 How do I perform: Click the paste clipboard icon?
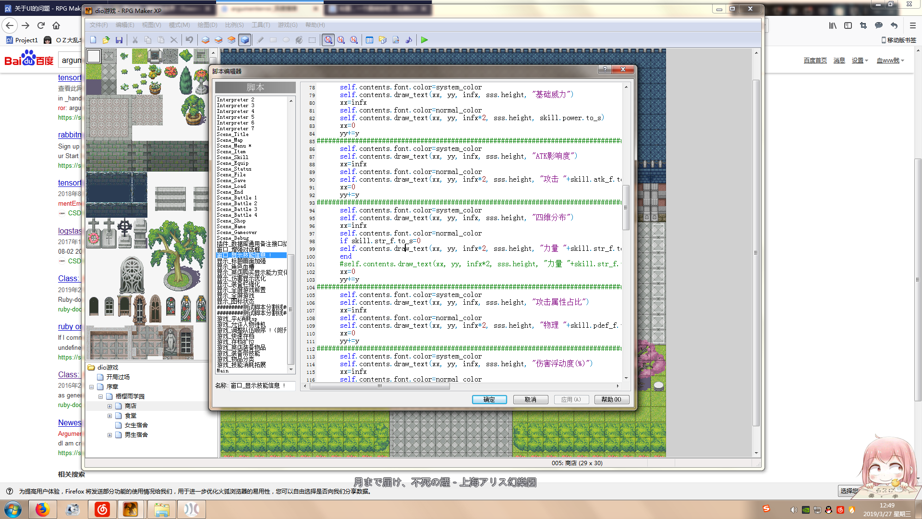pos(161,40)
